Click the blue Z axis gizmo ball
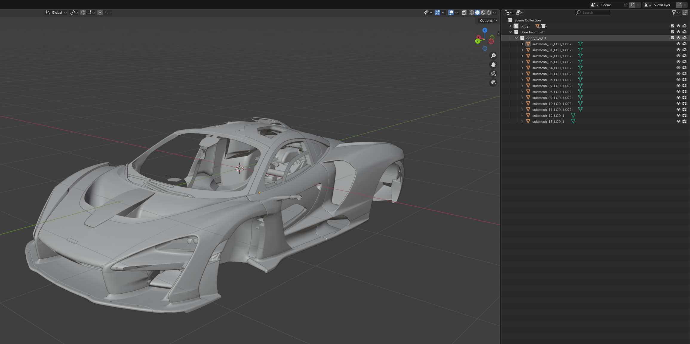This screenshot has width=690, height=344. tap(485, 30)
